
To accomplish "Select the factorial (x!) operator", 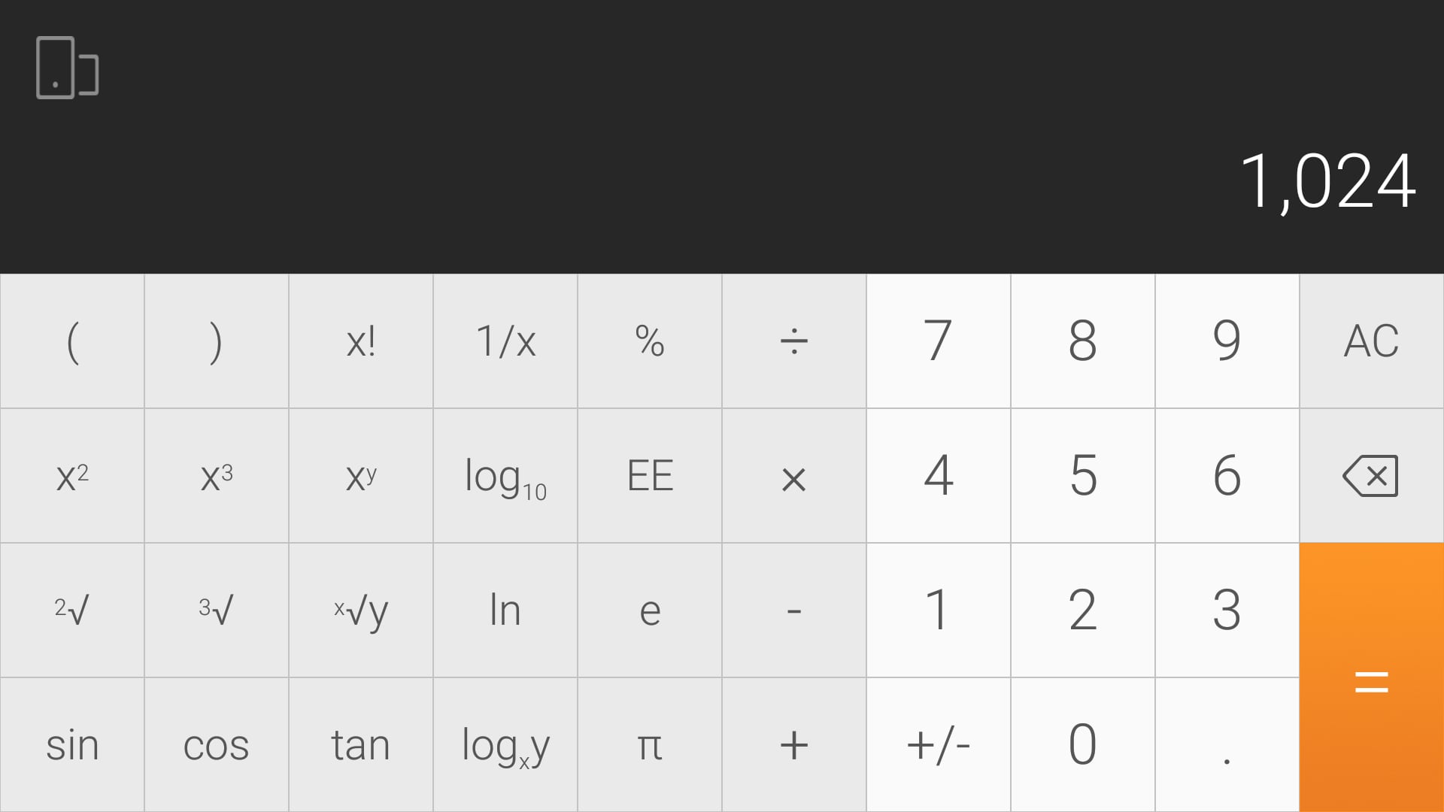I will (360, 341).
